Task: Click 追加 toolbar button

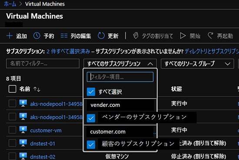Action: point(17,36)
